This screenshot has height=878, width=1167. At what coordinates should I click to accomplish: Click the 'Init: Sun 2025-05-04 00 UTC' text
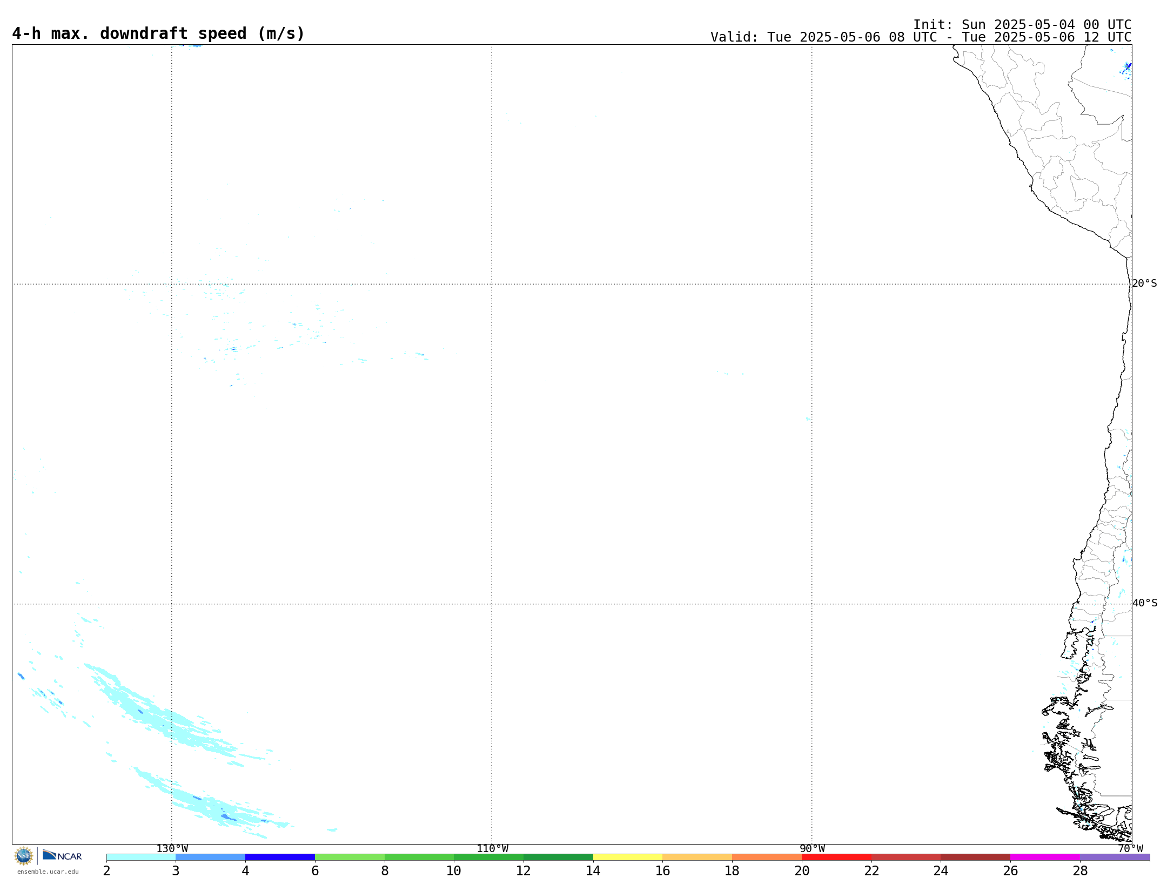1022,25
